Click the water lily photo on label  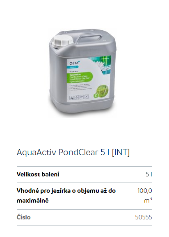[x=98, y=65]
